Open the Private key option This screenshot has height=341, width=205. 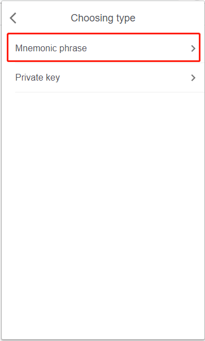point(104,77)
